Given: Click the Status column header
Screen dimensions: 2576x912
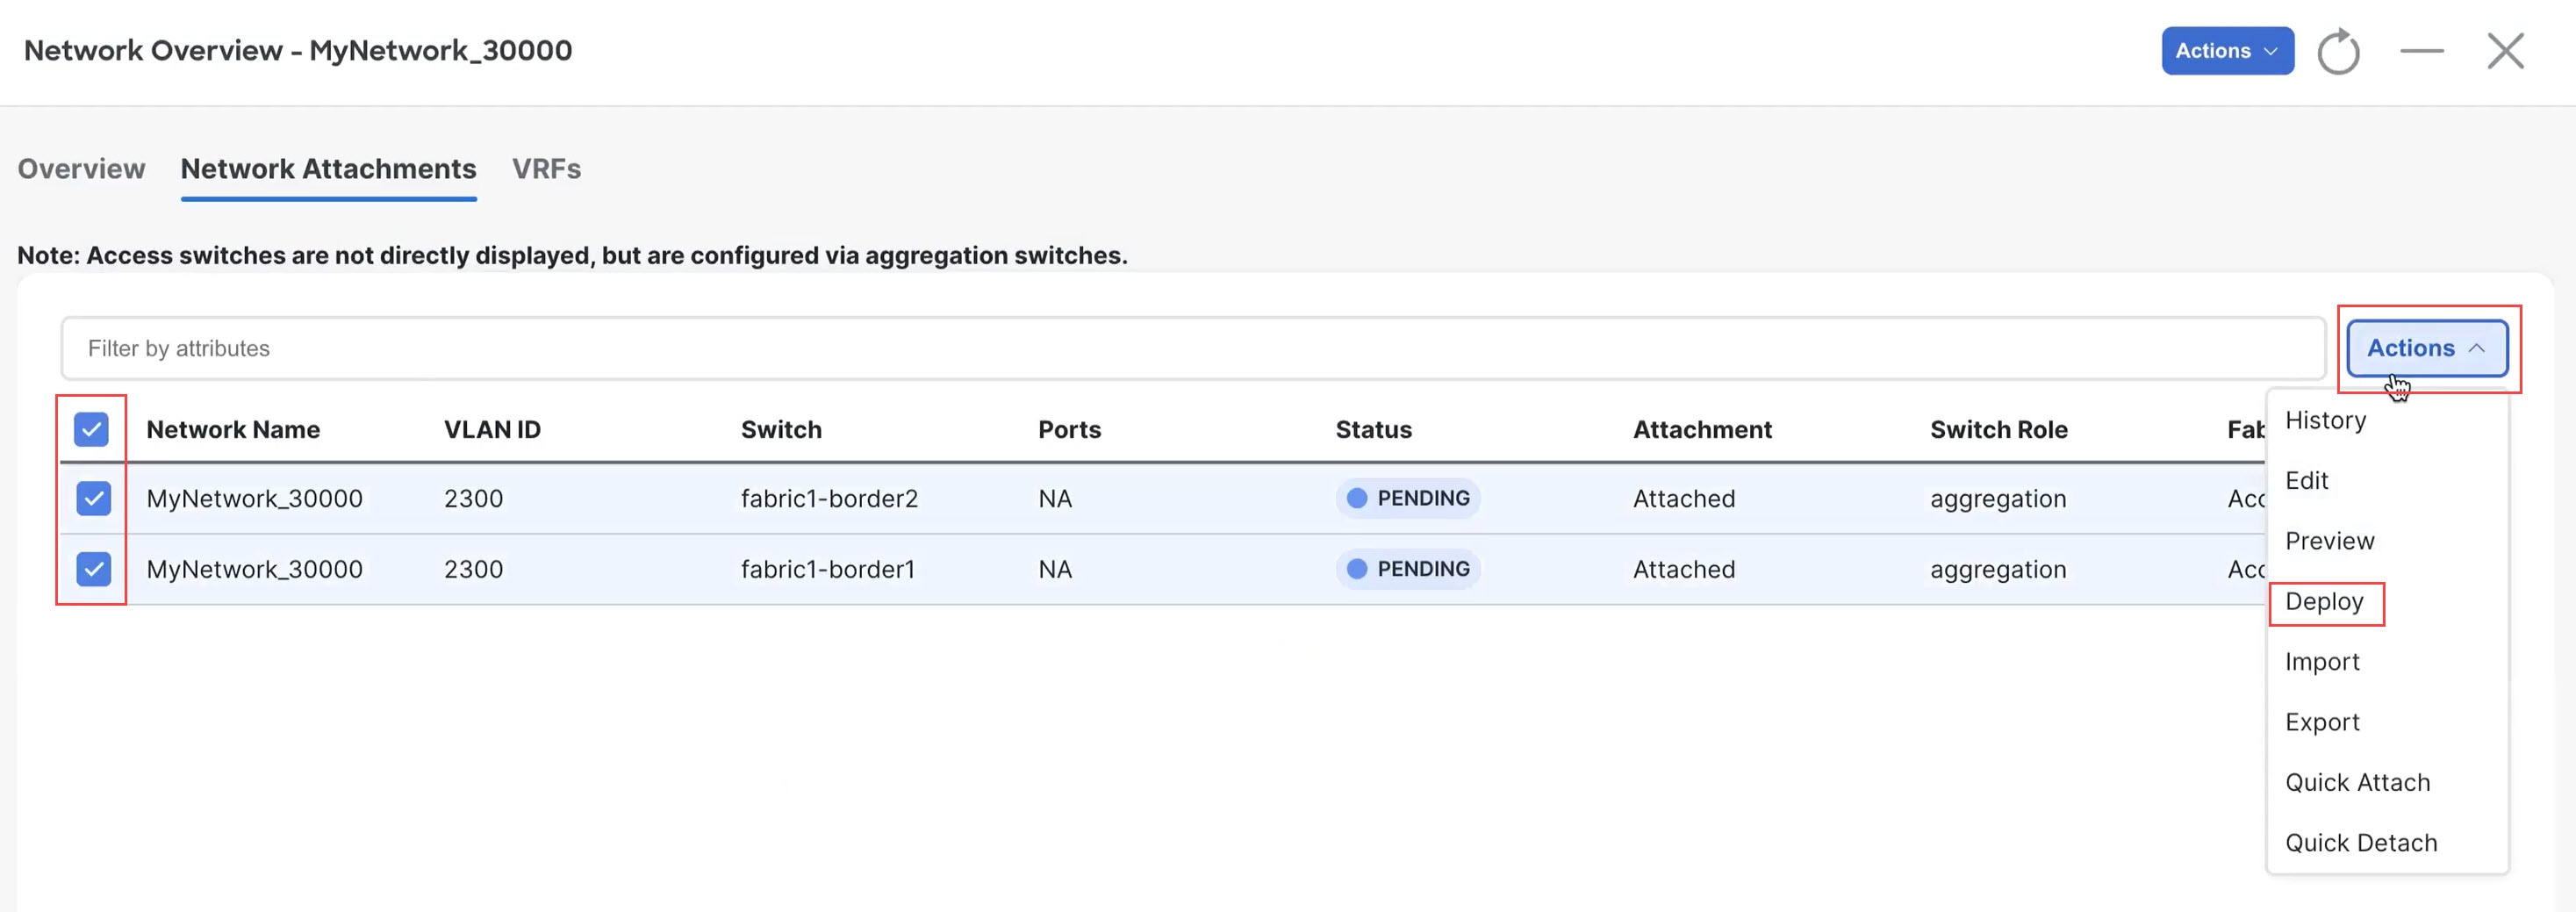Looking at the screenshot, I should 1373,430.
